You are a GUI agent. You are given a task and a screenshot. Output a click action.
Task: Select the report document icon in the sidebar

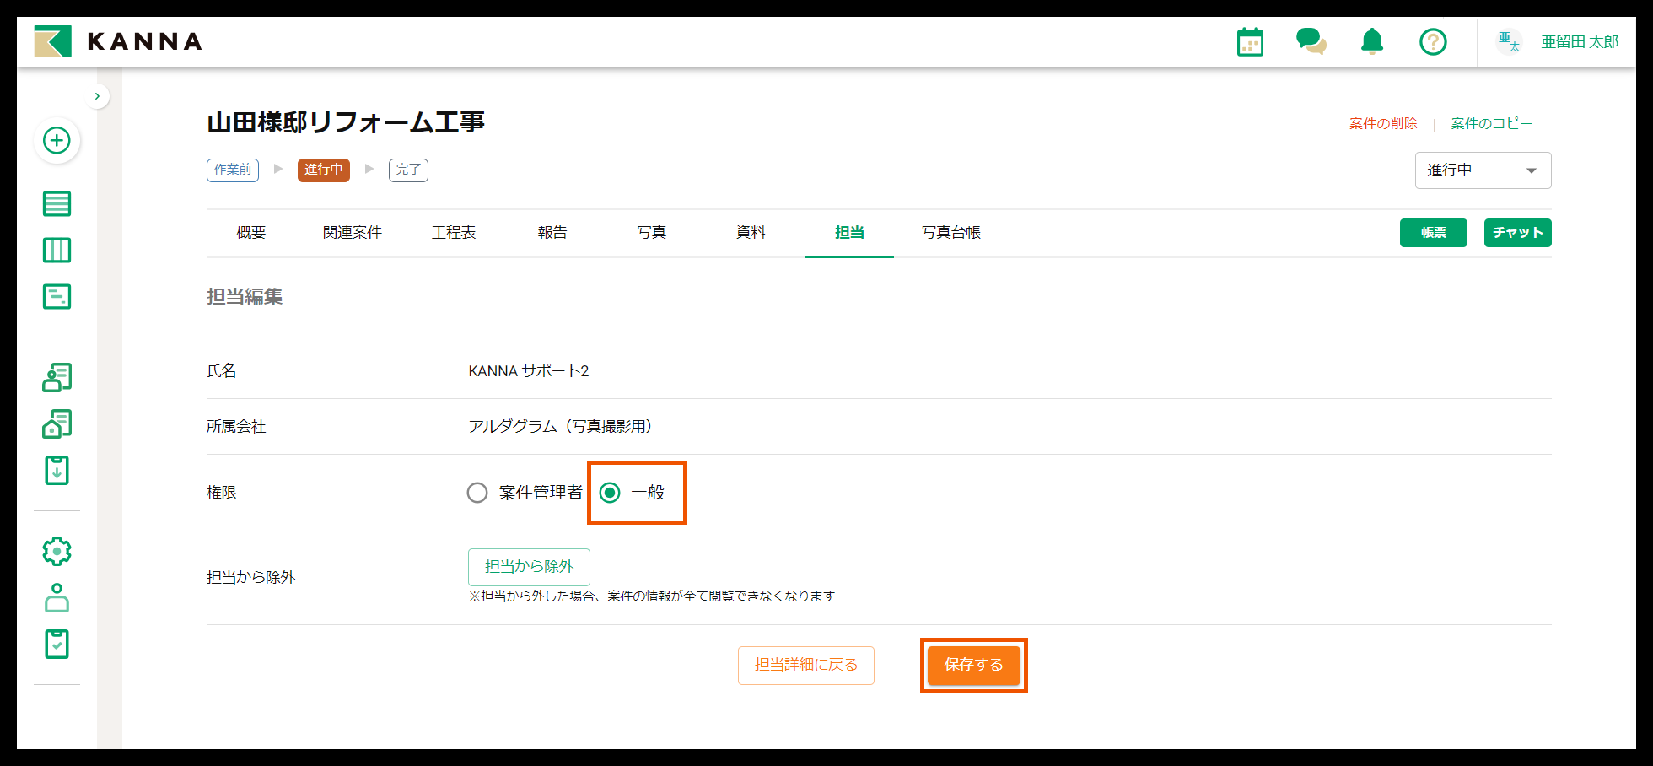tap(57, 296)
